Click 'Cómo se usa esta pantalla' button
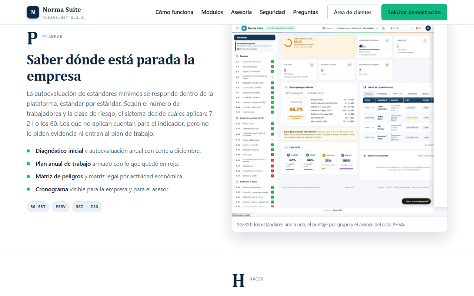This screenshot has height=296, width=474. 417,201
